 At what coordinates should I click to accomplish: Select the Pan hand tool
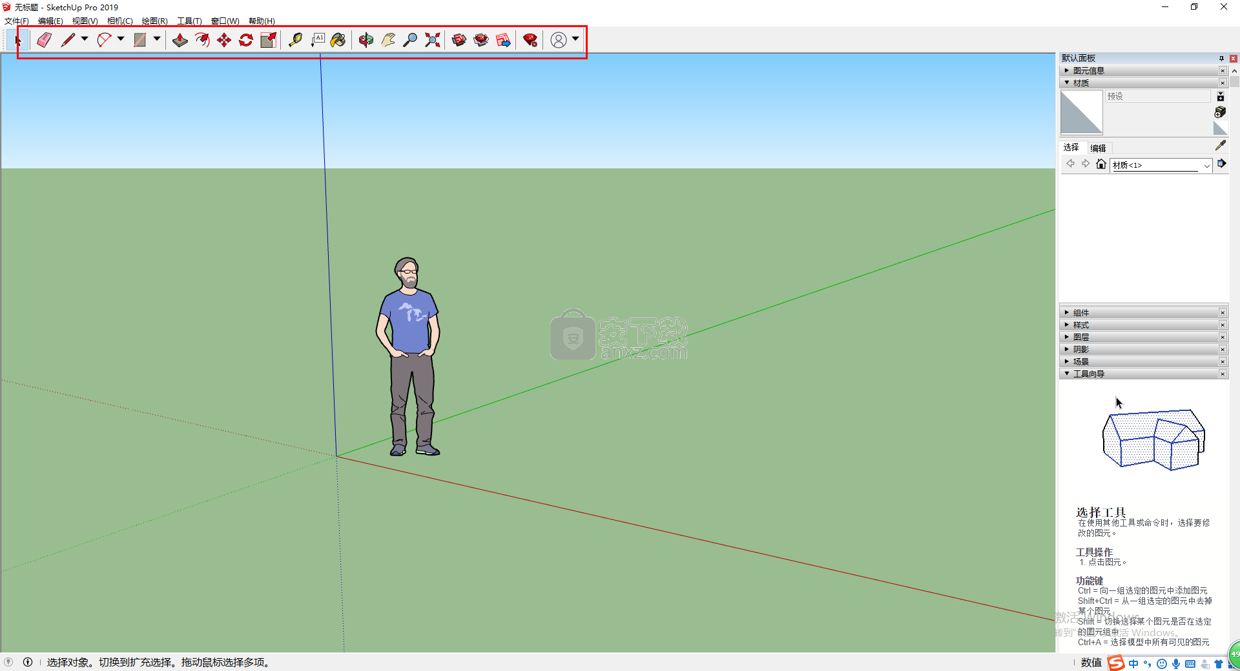(x=388, y=40)
